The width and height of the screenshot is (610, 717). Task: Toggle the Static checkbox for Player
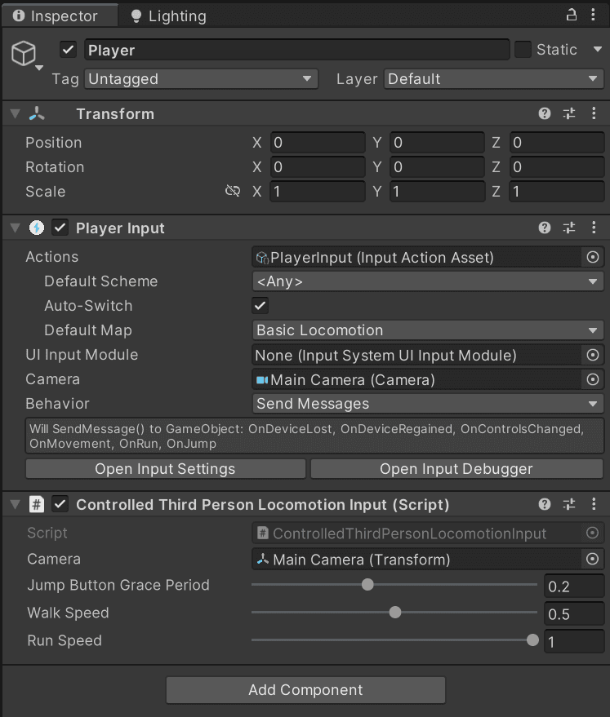click(x=522, y=50)
